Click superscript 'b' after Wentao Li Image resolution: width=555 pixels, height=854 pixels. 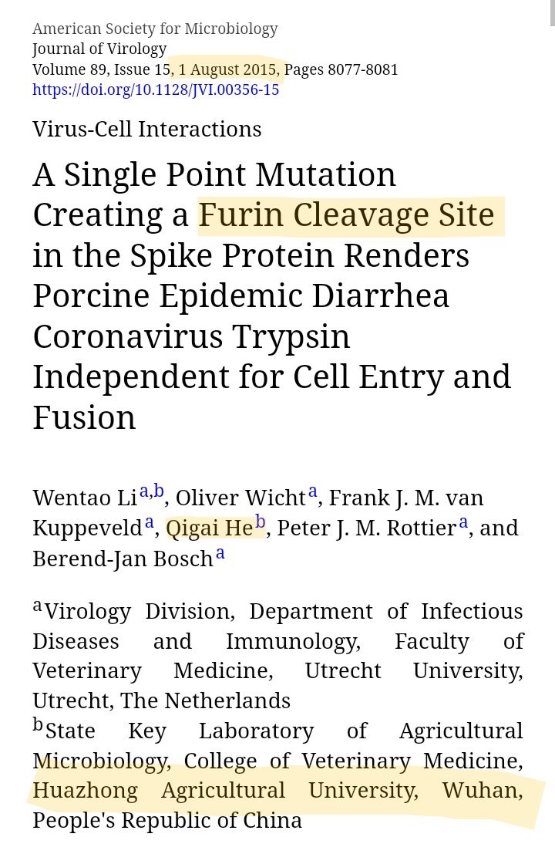pos(159,491)
